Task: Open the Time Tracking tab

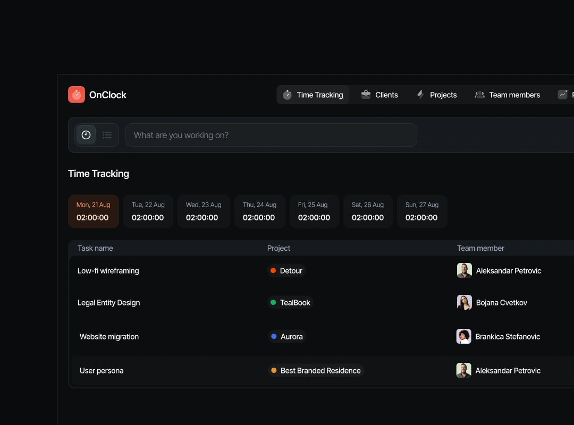Action: click(x=313, y=95)
